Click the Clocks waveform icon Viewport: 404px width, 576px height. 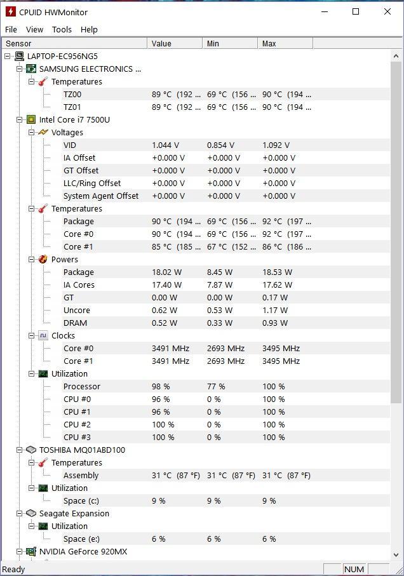pos(43,335)
